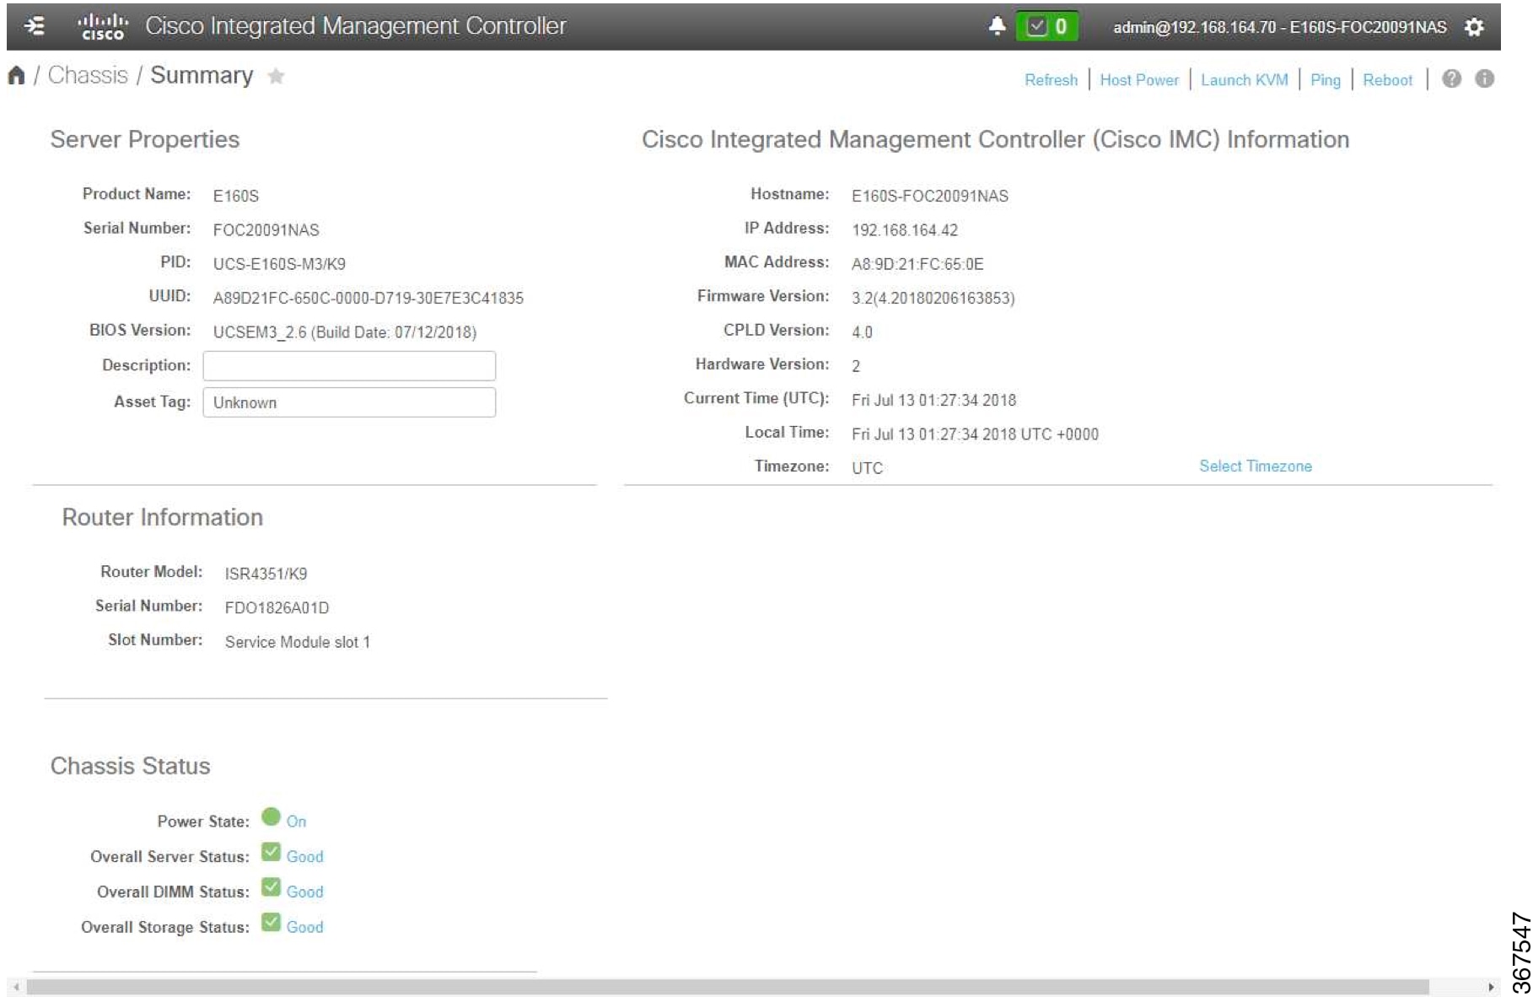Click the info circle icon

pos(1485,79)
